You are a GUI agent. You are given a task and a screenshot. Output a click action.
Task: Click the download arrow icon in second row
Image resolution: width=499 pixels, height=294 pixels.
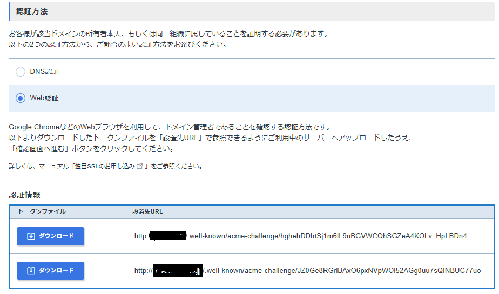click(31, 270)
